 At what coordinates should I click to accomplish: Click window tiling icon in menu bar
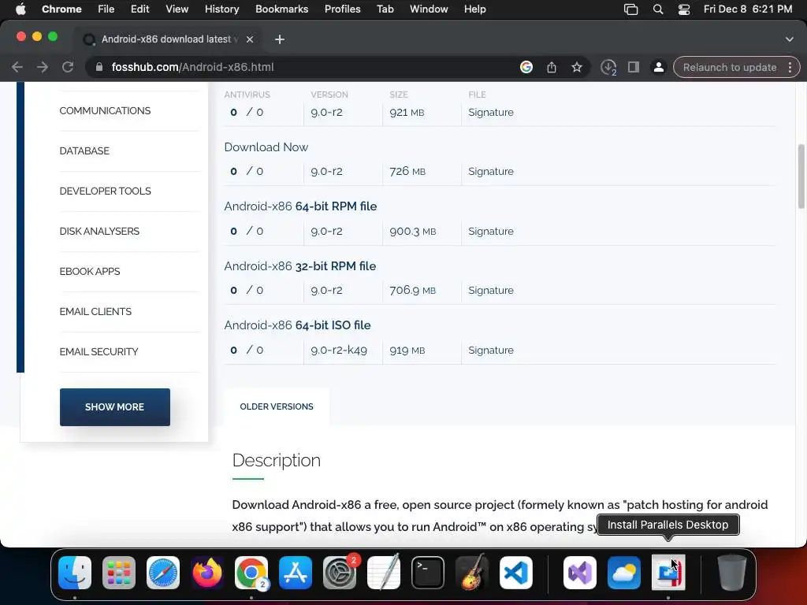coord(631,9)
